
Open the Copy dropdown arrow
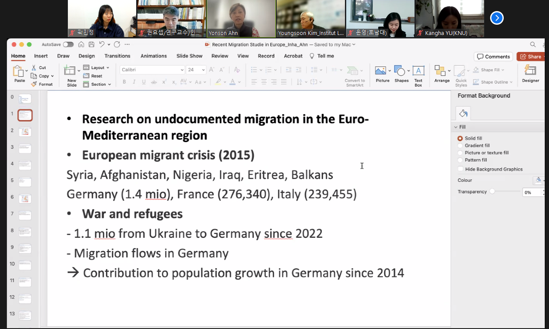tap(52, 76)
